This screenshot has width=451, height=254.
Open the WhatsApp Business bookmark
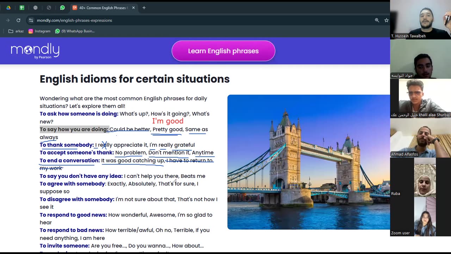tap(75, 31)
